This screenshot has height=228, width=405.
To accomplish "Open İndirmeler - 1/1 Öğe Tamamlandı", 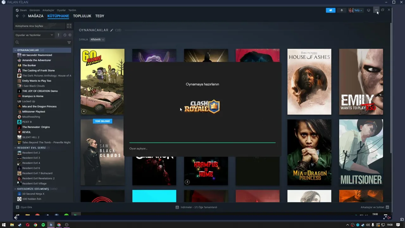I will click(x=196, y=207).
